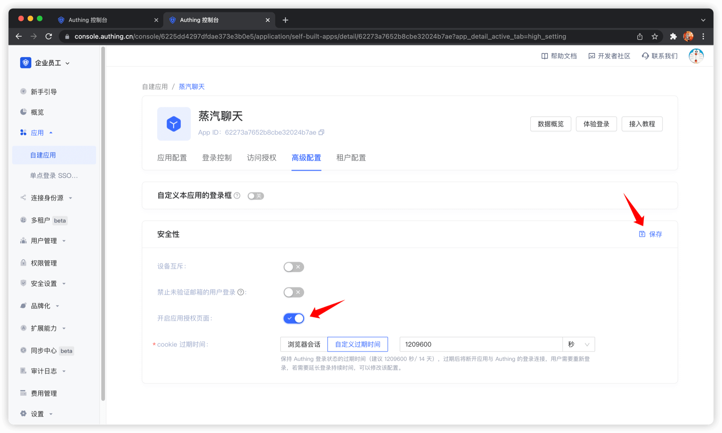This screenshot has width=722, height=433.
Task: Click the 体验登录 button
Action: coord(596,124)
